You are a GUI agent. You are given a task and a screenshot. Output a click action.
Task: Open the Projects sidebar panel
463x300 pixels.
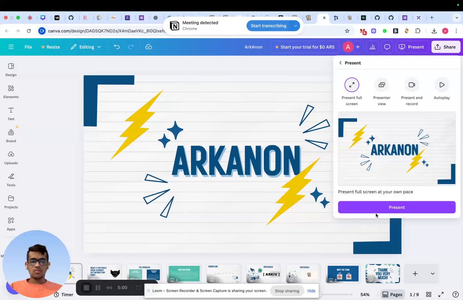click(x=11, y=202)
